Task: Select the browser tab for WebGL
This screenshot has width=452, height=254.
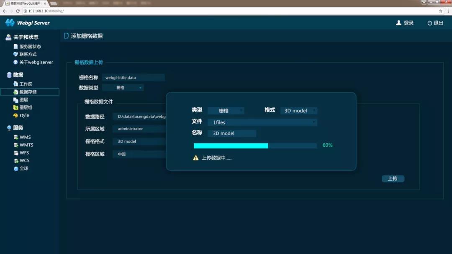Action: (x=25, y=3)
